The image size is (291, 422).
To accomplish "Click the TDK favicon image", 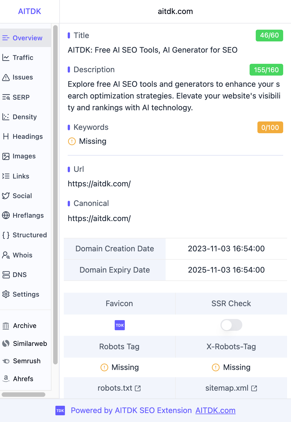I will (120, 325).
